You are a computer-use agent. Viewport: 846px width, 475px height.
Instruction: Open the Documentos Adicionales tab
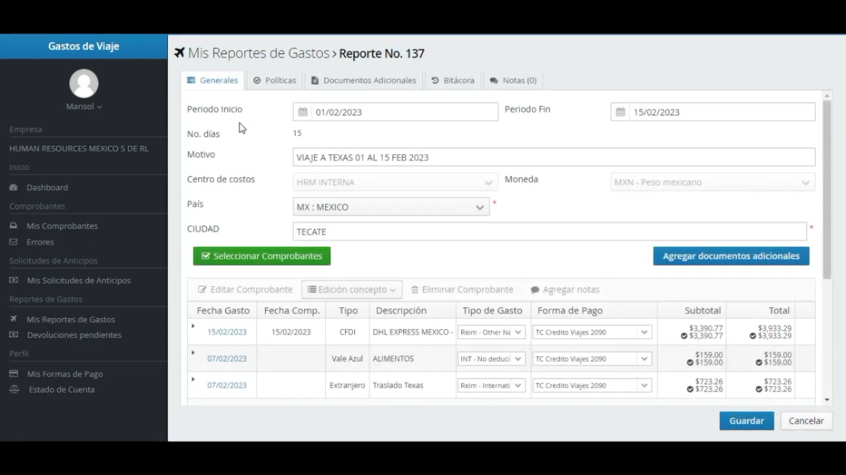(364, 80)
